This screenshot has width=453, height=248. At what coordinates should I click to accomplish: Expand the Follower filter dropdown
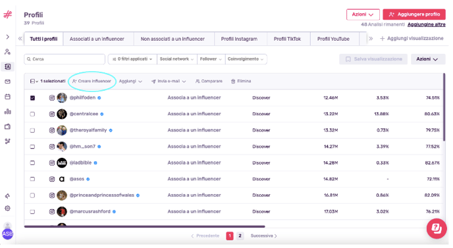coord(211,59)
